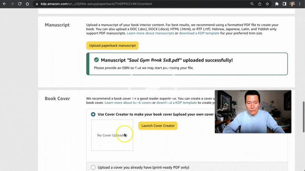Open Chrome three-dot menu
This screenshot has width=305, height=171.
(300, 4)
